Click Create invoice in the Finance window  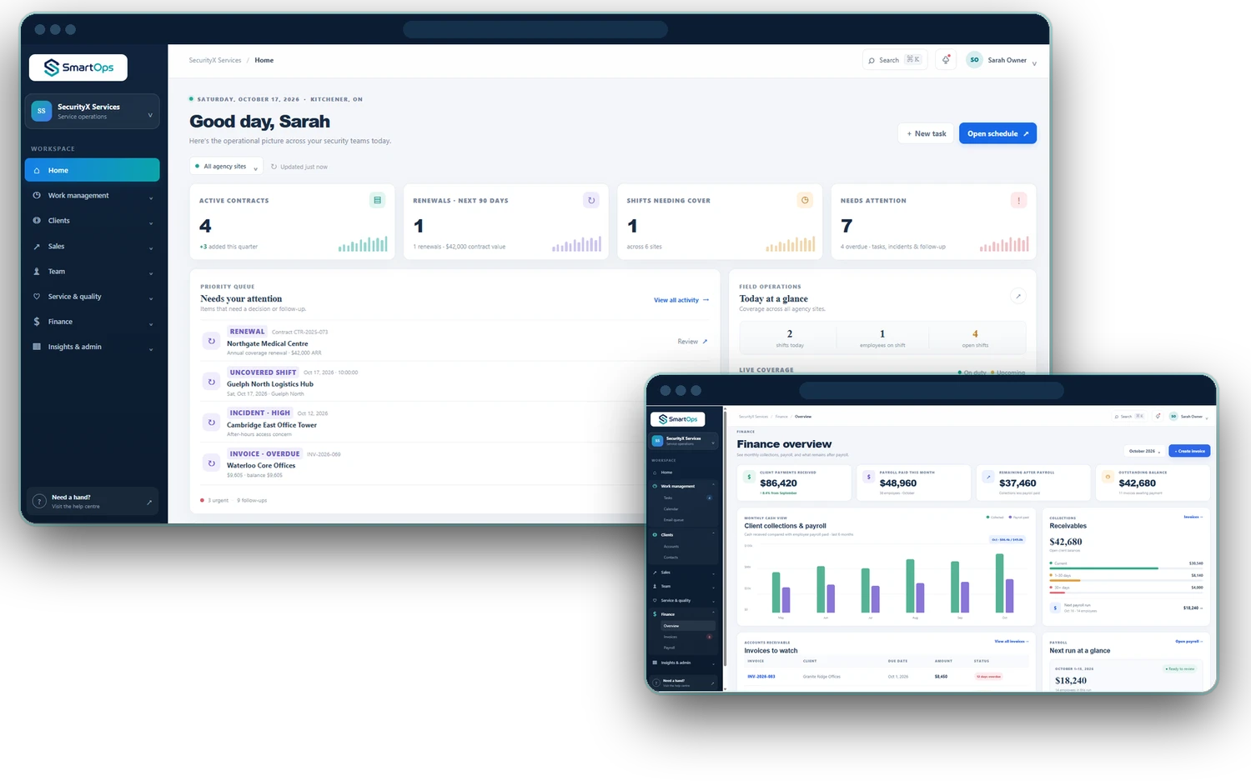pos(1189,451)
